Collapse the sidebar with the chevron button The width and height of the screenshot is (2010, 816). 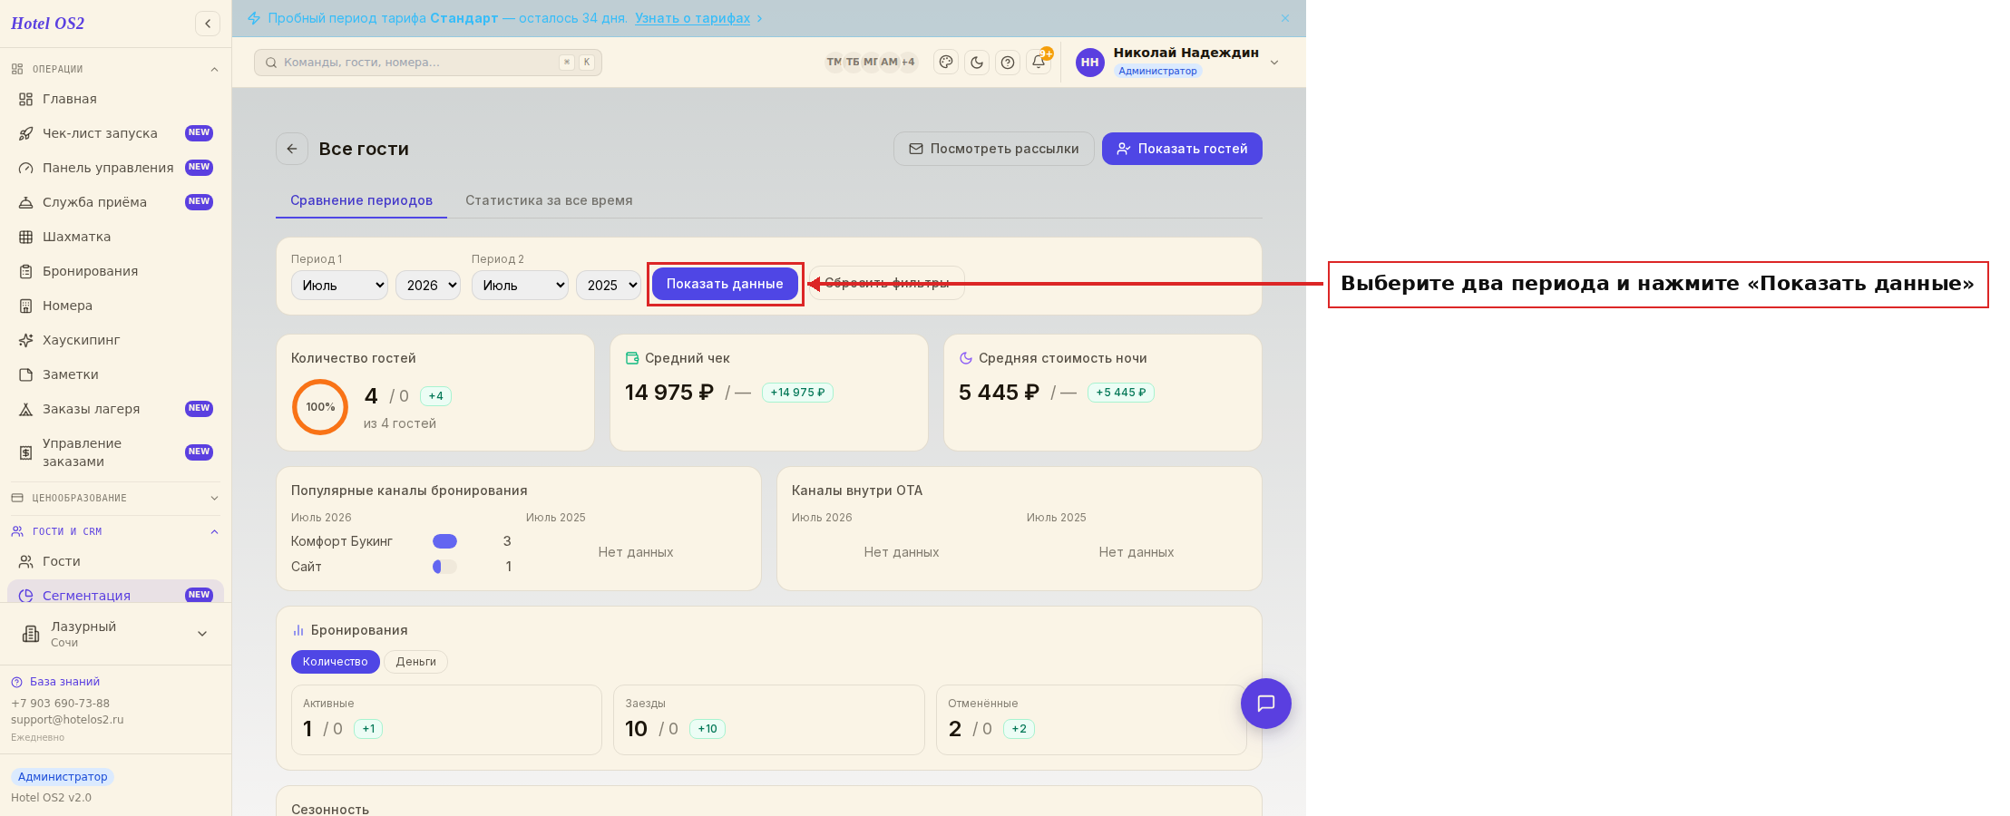point(208,24)
